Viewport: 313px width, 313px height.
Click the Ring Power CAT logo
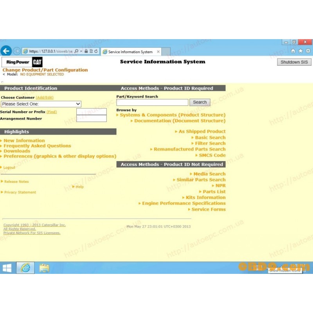coord(22,62)
